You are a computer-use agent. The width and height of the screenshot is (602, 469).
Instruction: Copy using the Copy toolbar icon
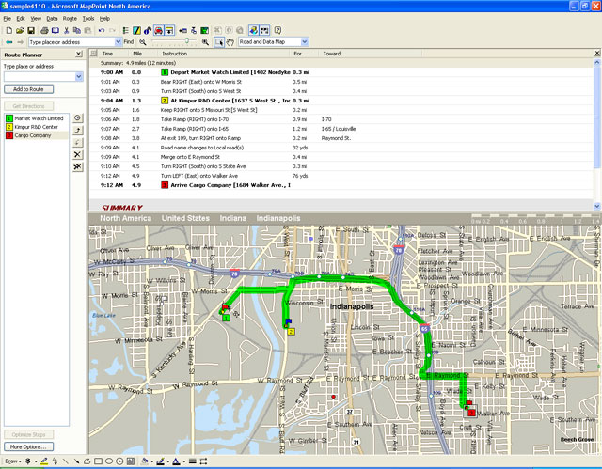click(x=77, y=30)
